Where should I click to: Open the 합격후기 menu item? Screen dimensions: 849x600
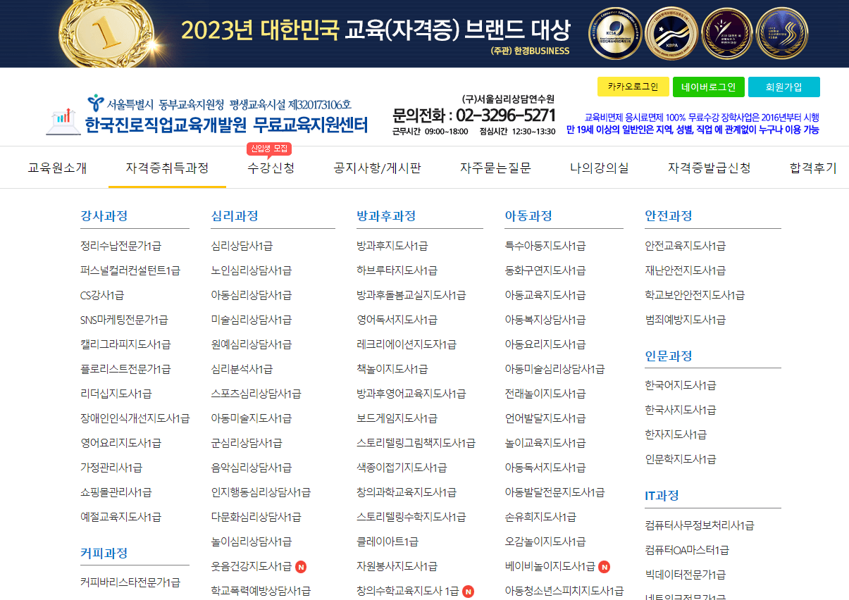point(811,168)
